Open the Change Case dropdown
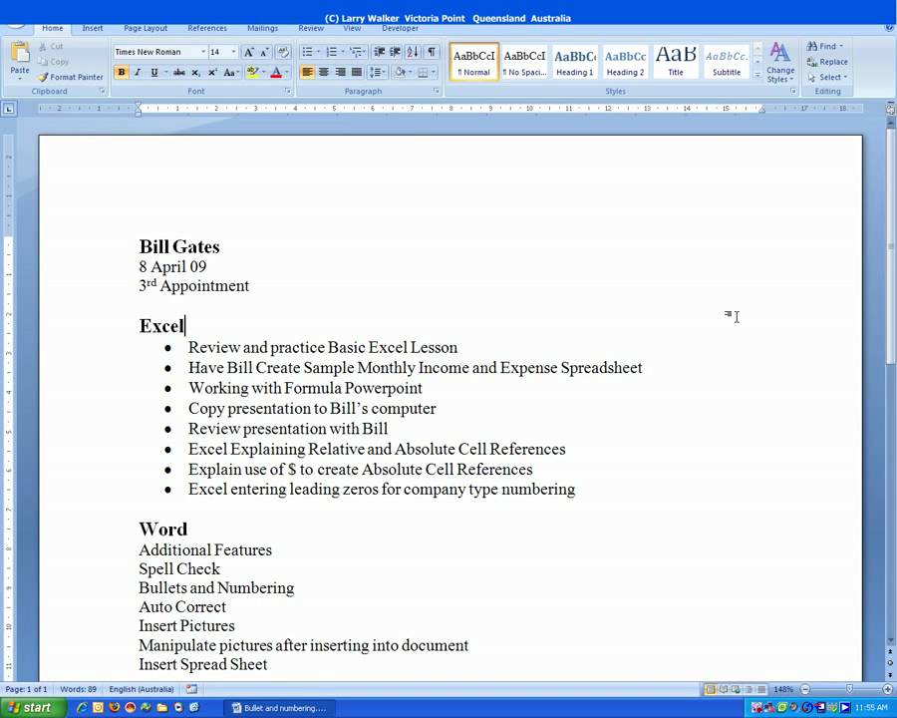 [230, 72]
